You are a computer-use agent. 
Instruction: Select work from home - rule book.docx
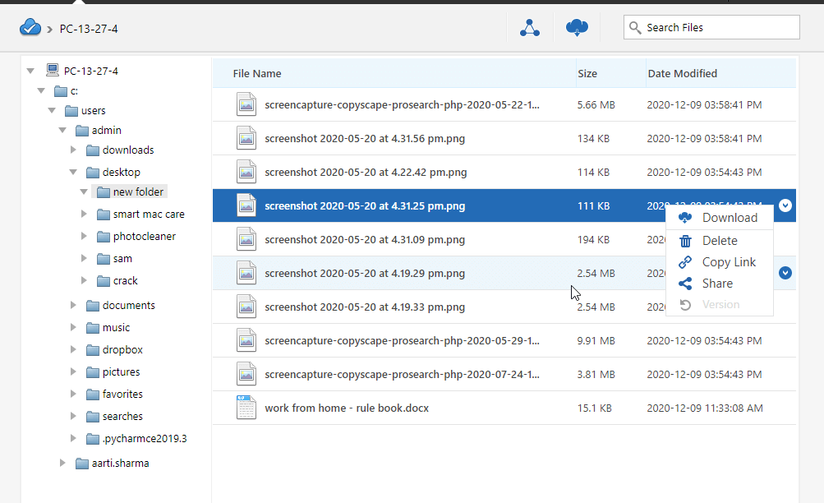[x=347, y=408]
